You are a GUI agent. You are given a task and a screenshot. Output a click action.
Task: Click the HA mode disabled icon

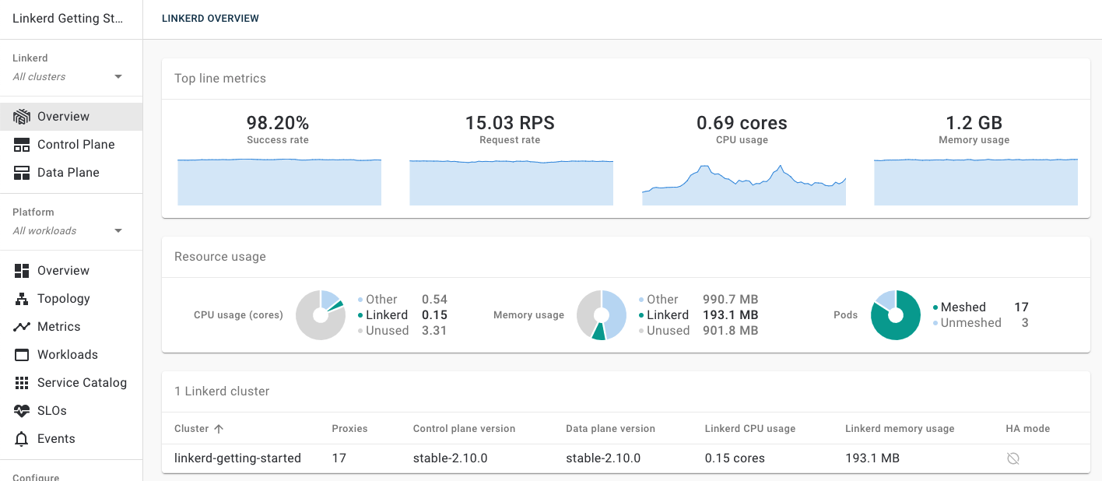(x=1013, y=458)
